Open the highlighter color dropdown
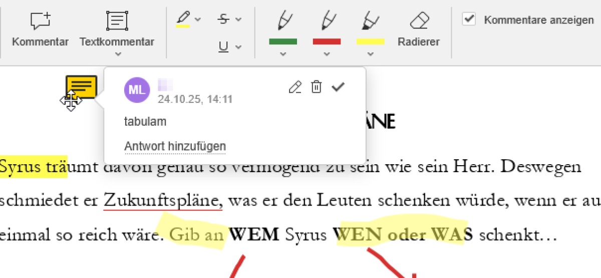Image resolution: width=601 pixels, height=278 pixels. [x=198, y=19]
